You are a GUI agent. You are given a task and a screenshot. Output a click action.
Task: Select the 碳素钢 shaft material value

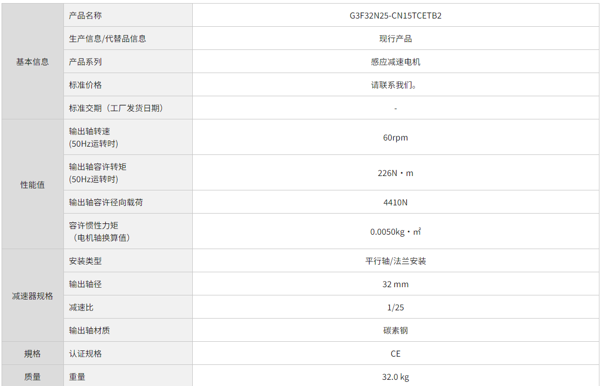pos(395,330)
